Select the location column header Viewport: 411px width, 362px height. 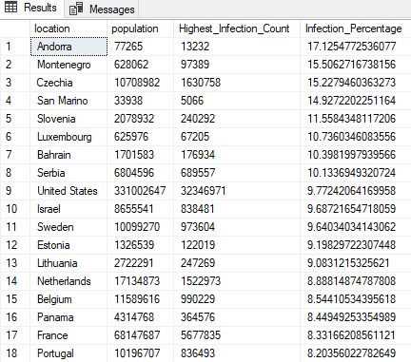coord(68,29)
